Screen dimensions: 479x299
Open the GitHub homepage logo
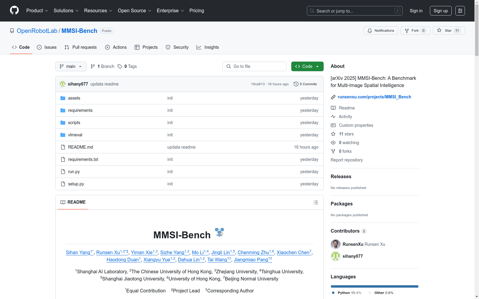point(14,10)
